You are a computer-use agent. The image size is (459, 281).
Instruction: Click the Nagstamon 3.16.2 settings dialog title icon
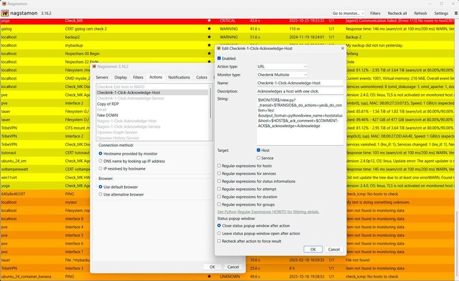coord(94,67)
